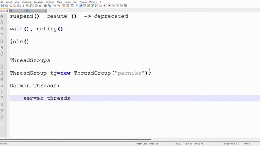Open the Encoding menu
The image size is (260, 146).
[27, 2]
